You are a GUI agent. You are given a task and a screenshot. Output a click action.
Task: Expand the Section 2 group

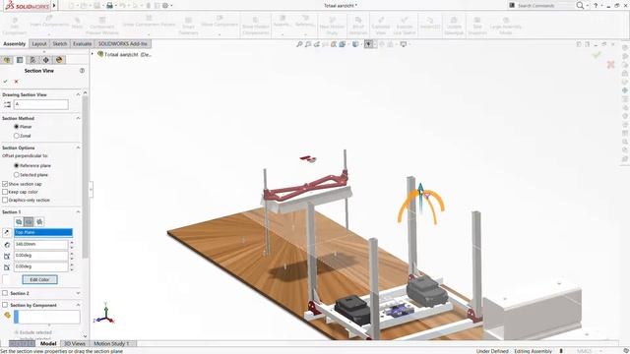click(78, 293)
